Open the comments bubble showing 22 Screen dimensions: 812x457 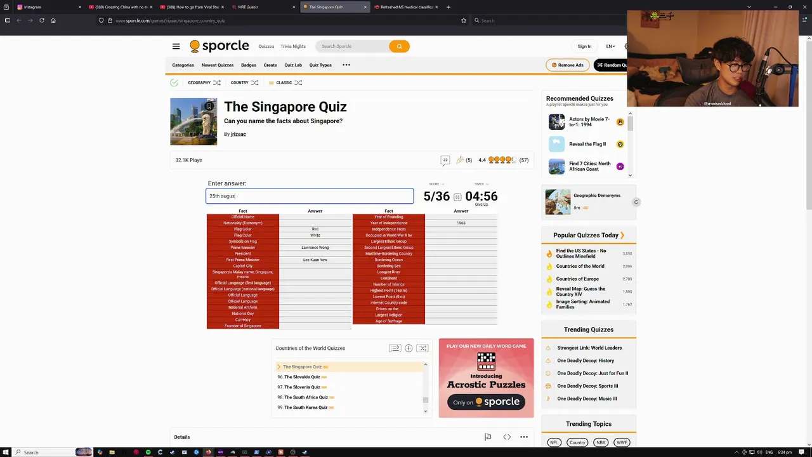click(x=445, y=160)
